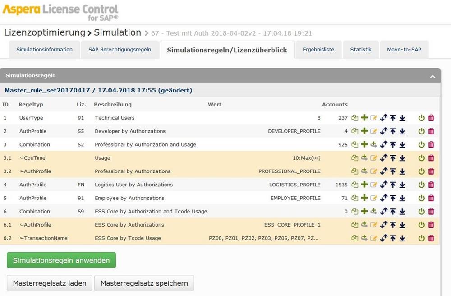The height and width of the screenshot is (296, 451).
Task: Toggle power icon for Technical Users rule
Action: tap(422, 118)
